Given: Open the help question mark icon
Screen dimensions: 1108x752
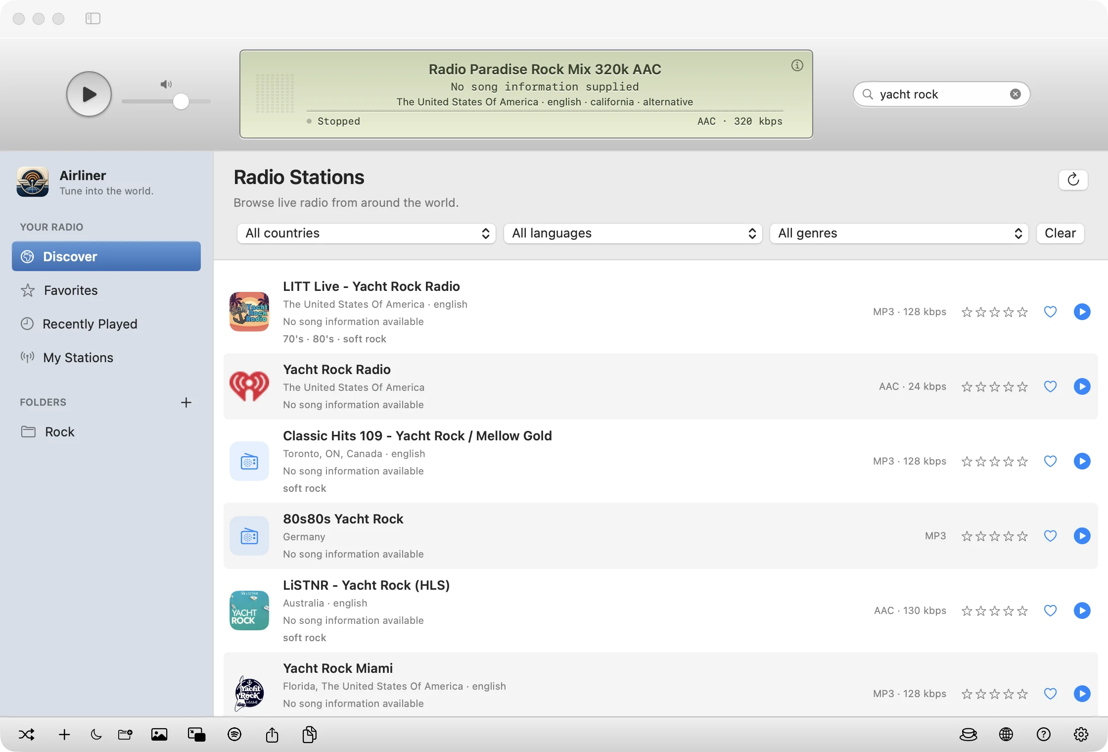Looking at the screenshot, I should pyautogui.click(x=1044, y=734).
